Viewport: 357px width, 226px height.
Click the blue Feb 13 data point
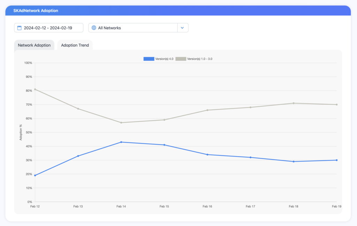pyautogui.click(x=78, y=156)
